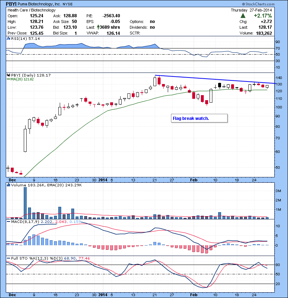Click the candlestick icon beside PBYI (Daily)
The image size is (288, 298).
pos(9,75)
